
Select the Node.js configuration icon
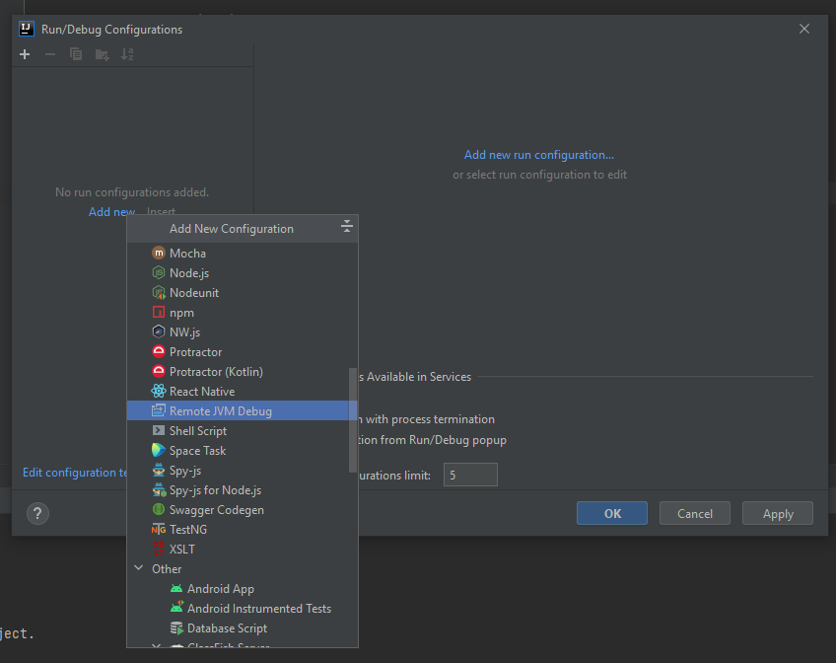(x=159, y=272)
